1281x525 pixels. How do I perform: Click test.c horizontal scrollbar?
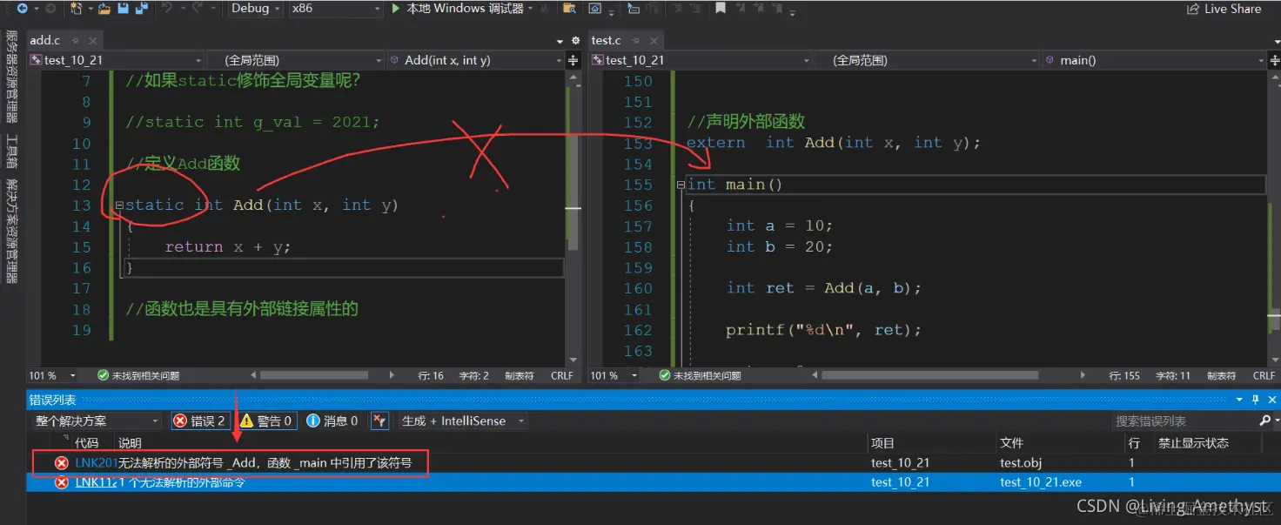click(929, 375)
